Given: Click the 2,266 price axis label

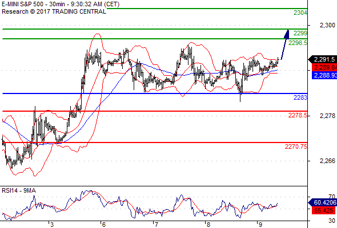Looking at the screenshot, I should pyautogui.click(x=327, y=161).
